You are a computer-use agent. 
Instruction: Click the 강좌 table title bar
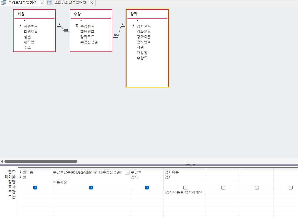point(147,14)
